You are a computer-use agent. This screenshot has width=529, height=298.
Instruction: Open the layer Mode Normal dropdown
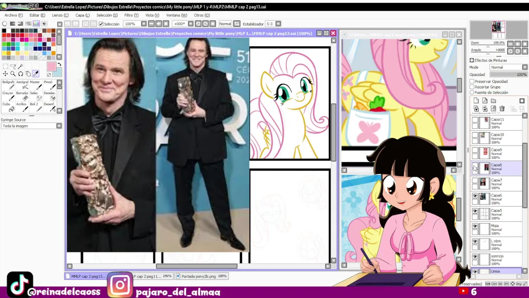click(x=508, y=67)
